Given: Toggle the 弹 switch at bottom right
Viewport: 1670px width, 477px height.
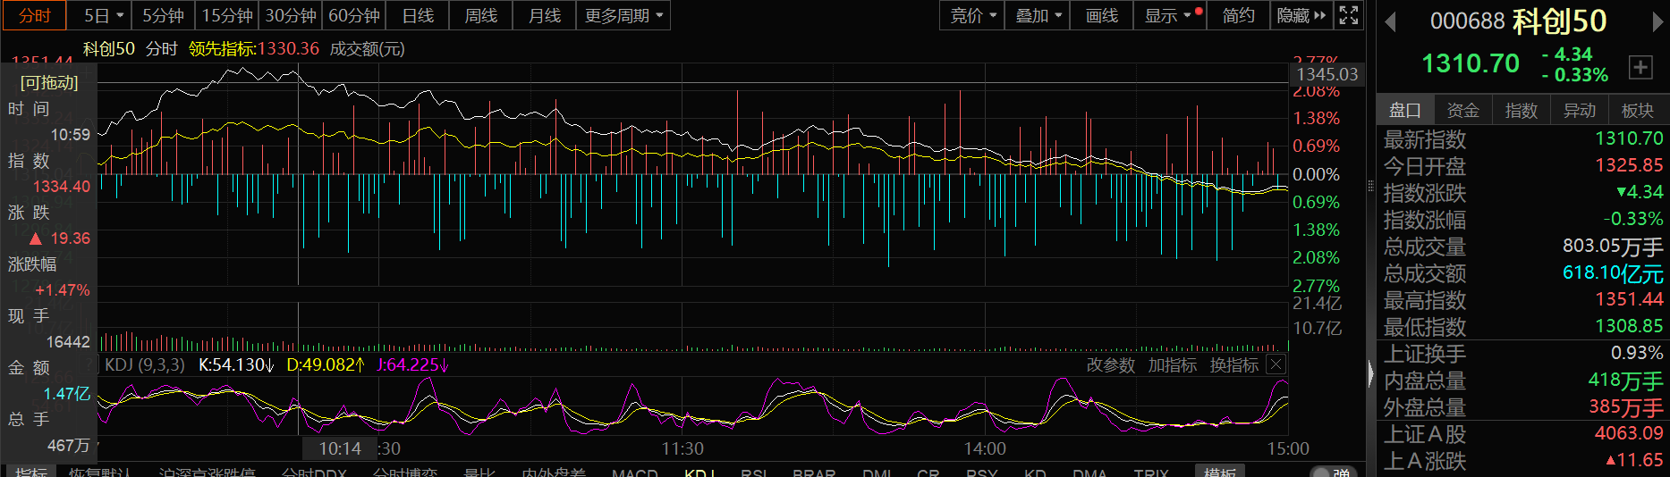Looking at the screenshot, I should (x=1332, y=471).
